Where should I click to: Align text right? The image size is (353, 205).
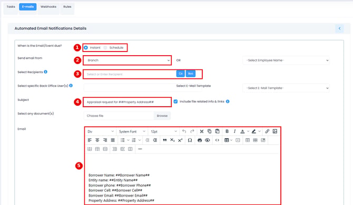pyautogui.click(x=105, y=140)
